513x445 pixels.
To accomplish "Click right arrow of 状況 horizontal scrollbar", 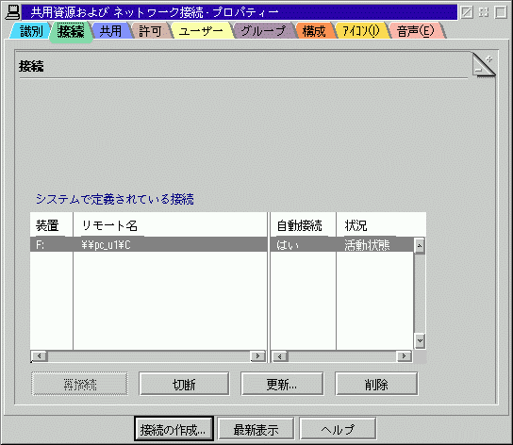I will click(404, 356).
